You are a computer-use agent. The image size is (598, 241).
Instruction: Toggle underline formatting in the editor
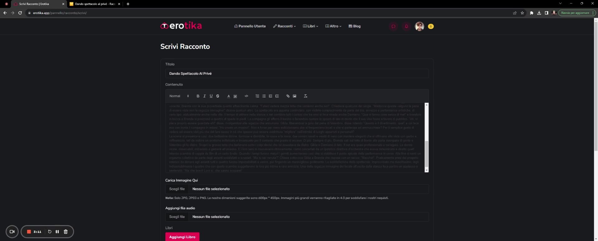[211, 96]
